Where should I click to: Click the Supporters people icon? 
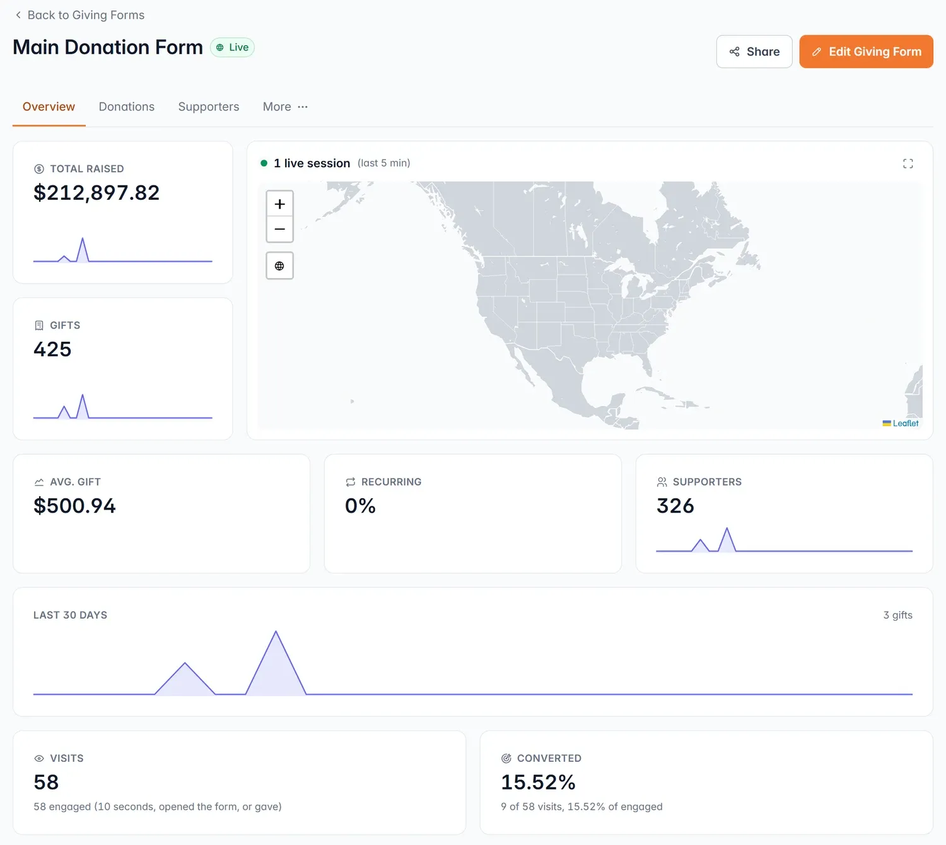click(x=662, y=482)
